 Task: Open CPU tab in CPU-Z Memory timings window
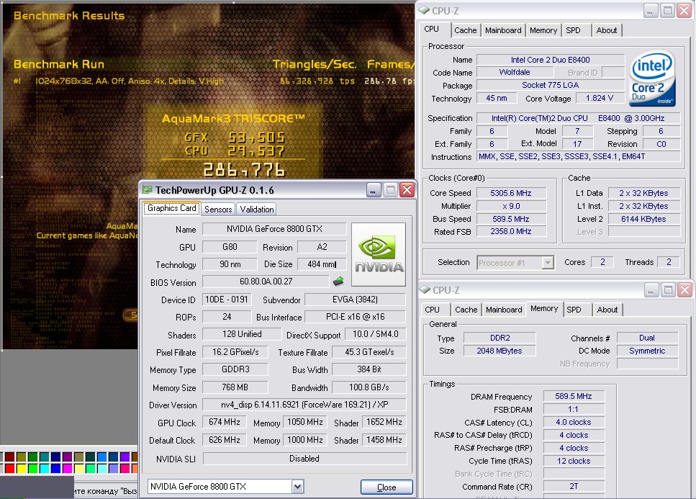click(x=432, y=310)
